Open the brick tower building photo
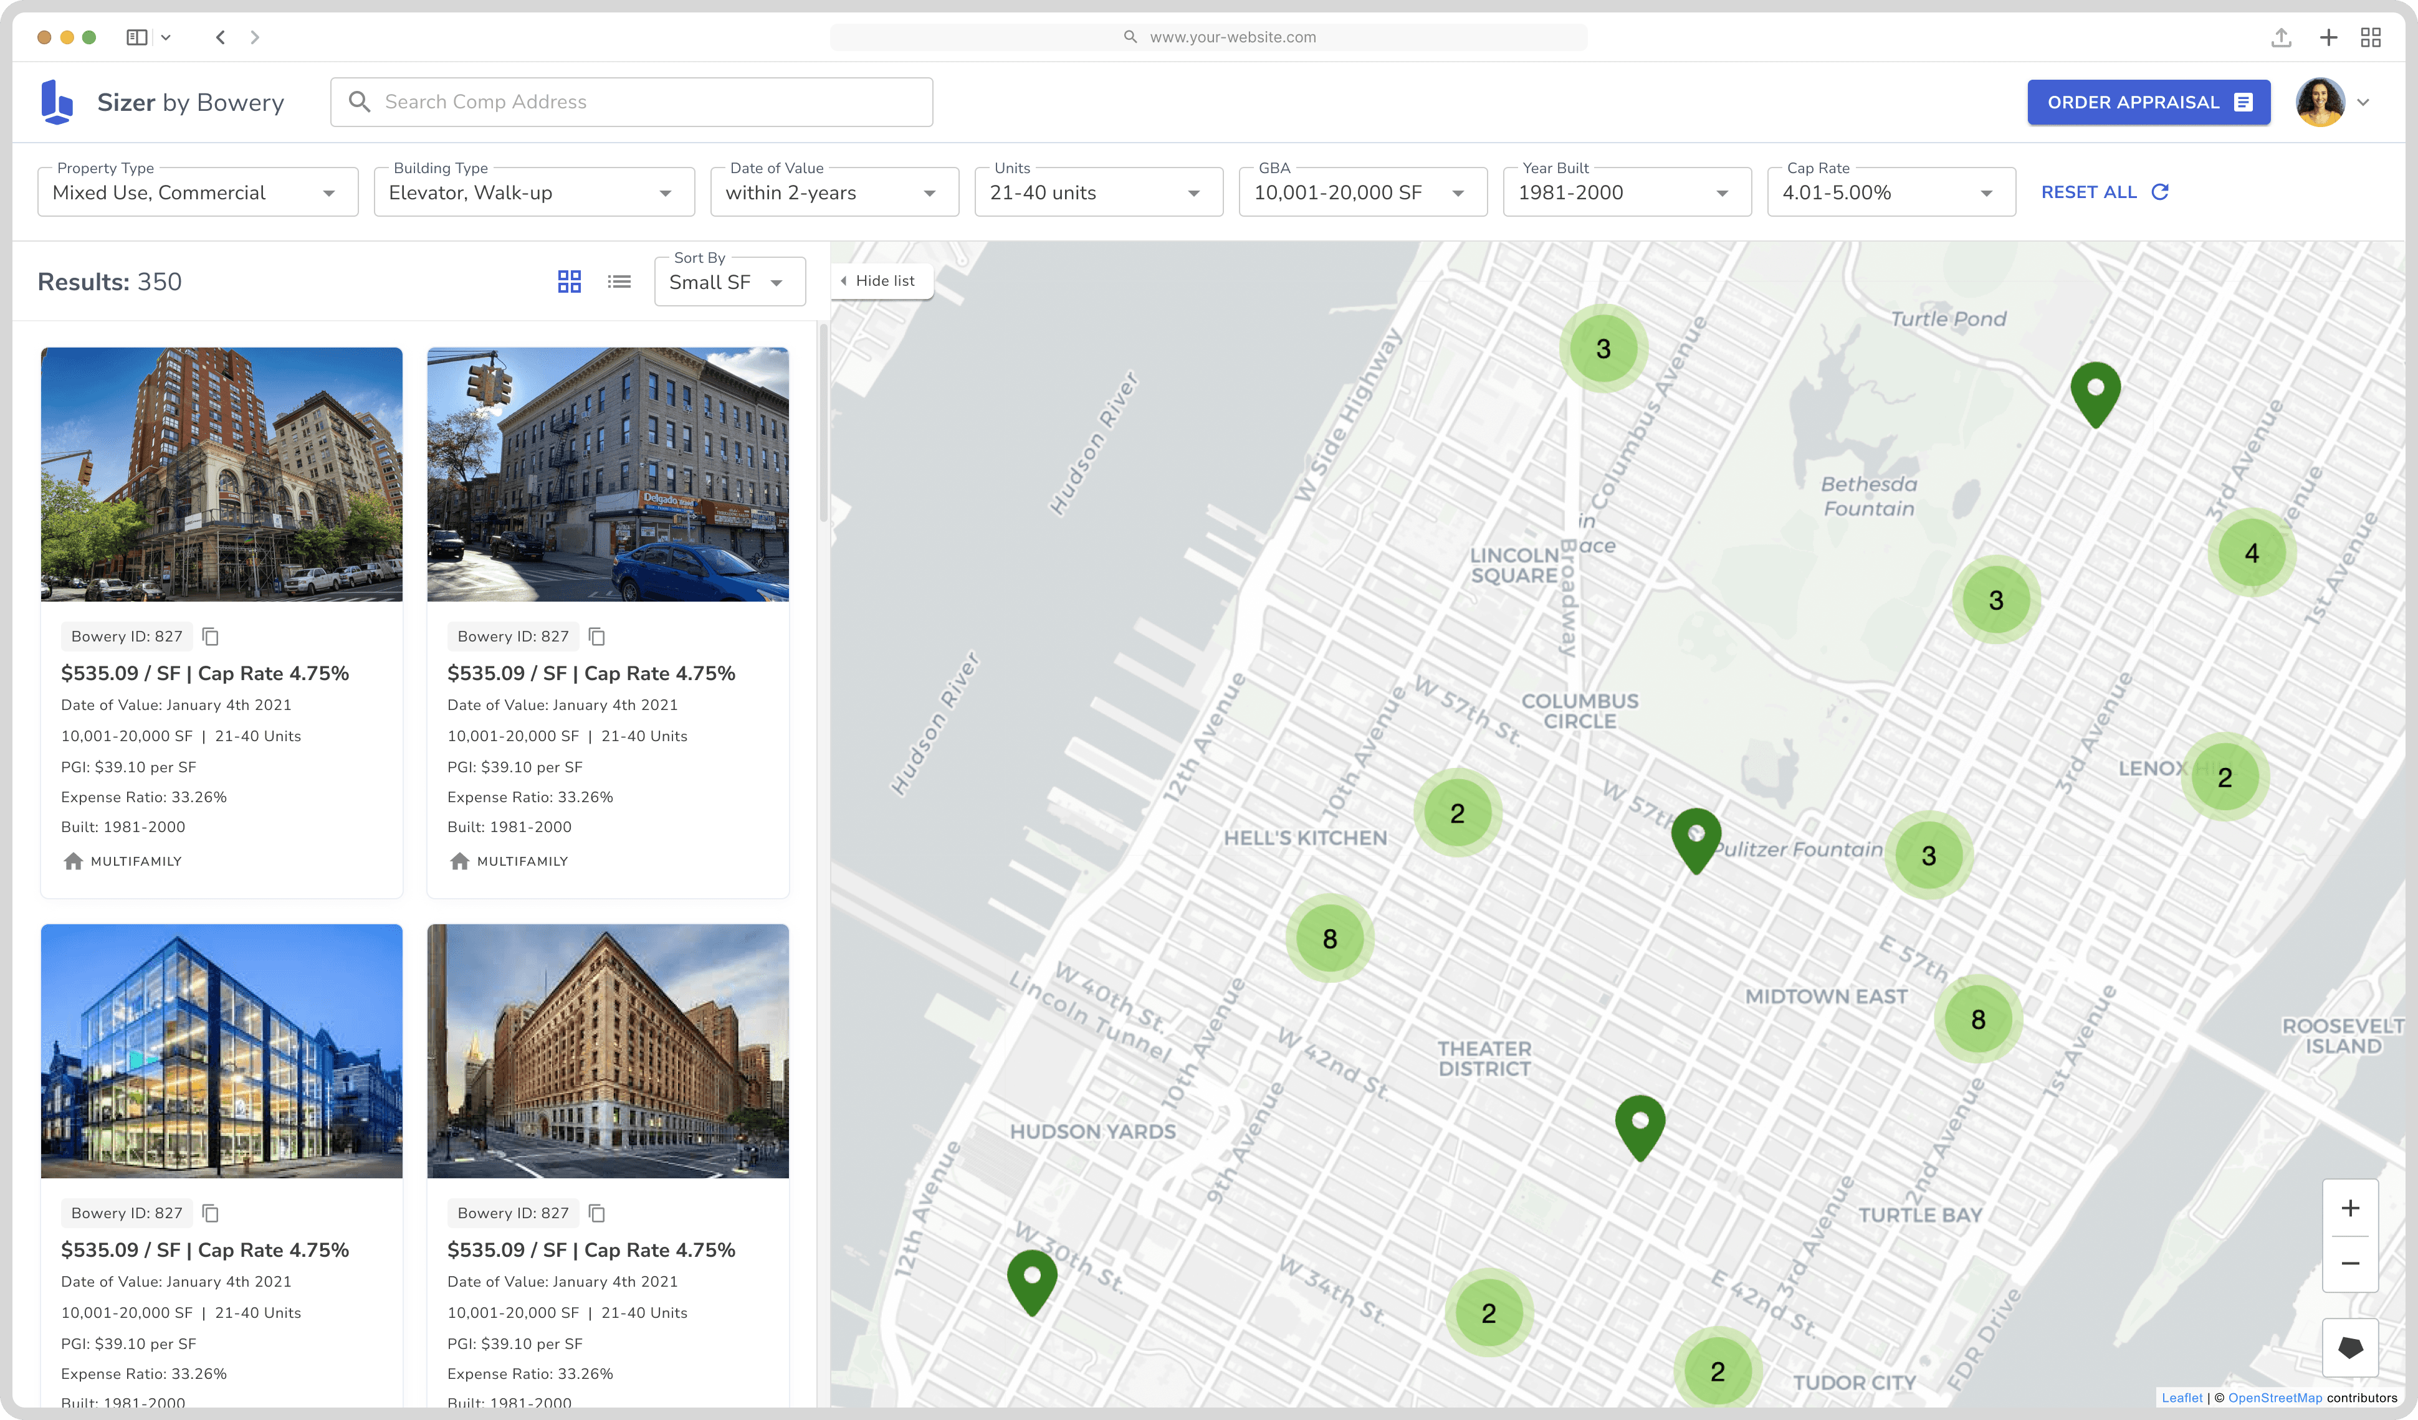2418x1420 pixels. (x=222, y=475)
